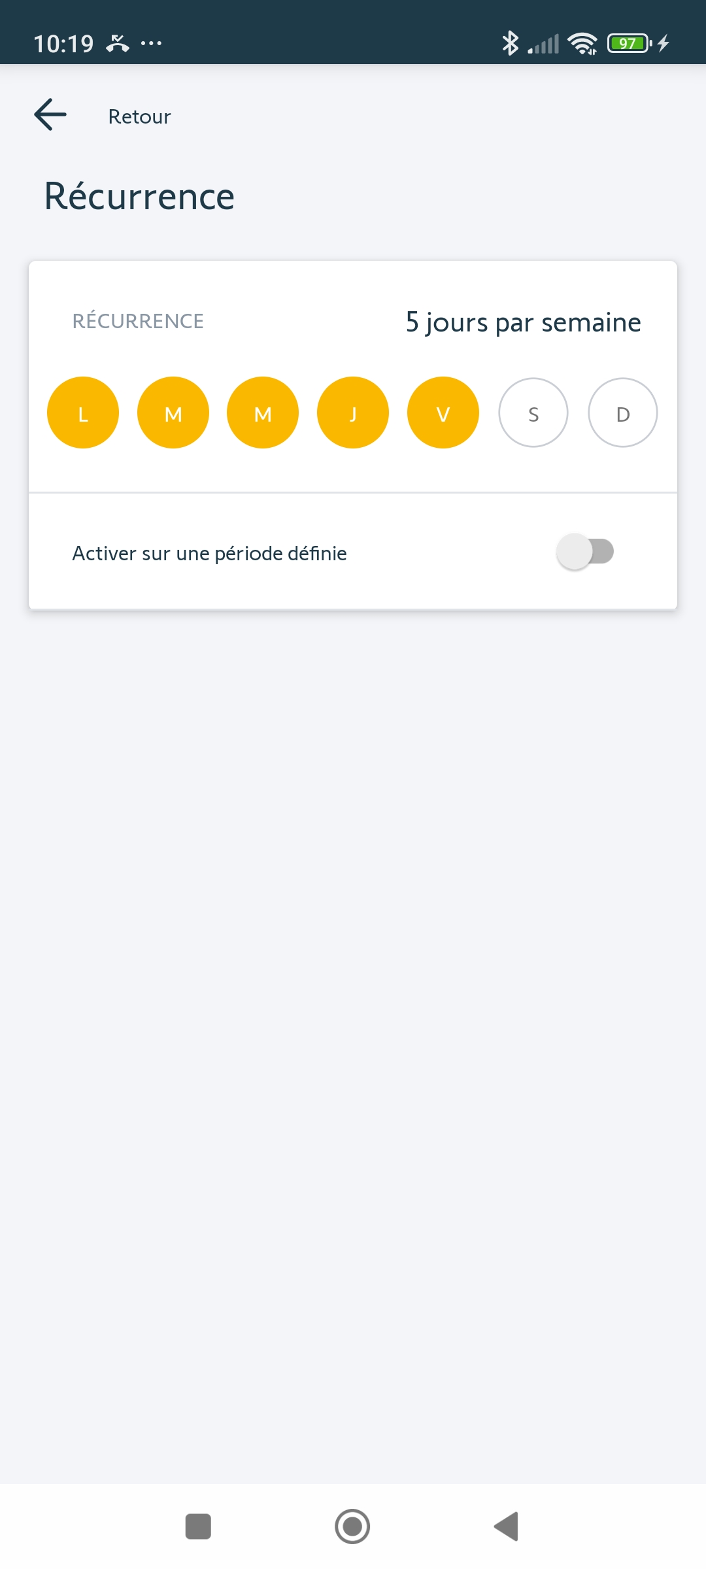Tap the missed call status icon

[118, 43]
